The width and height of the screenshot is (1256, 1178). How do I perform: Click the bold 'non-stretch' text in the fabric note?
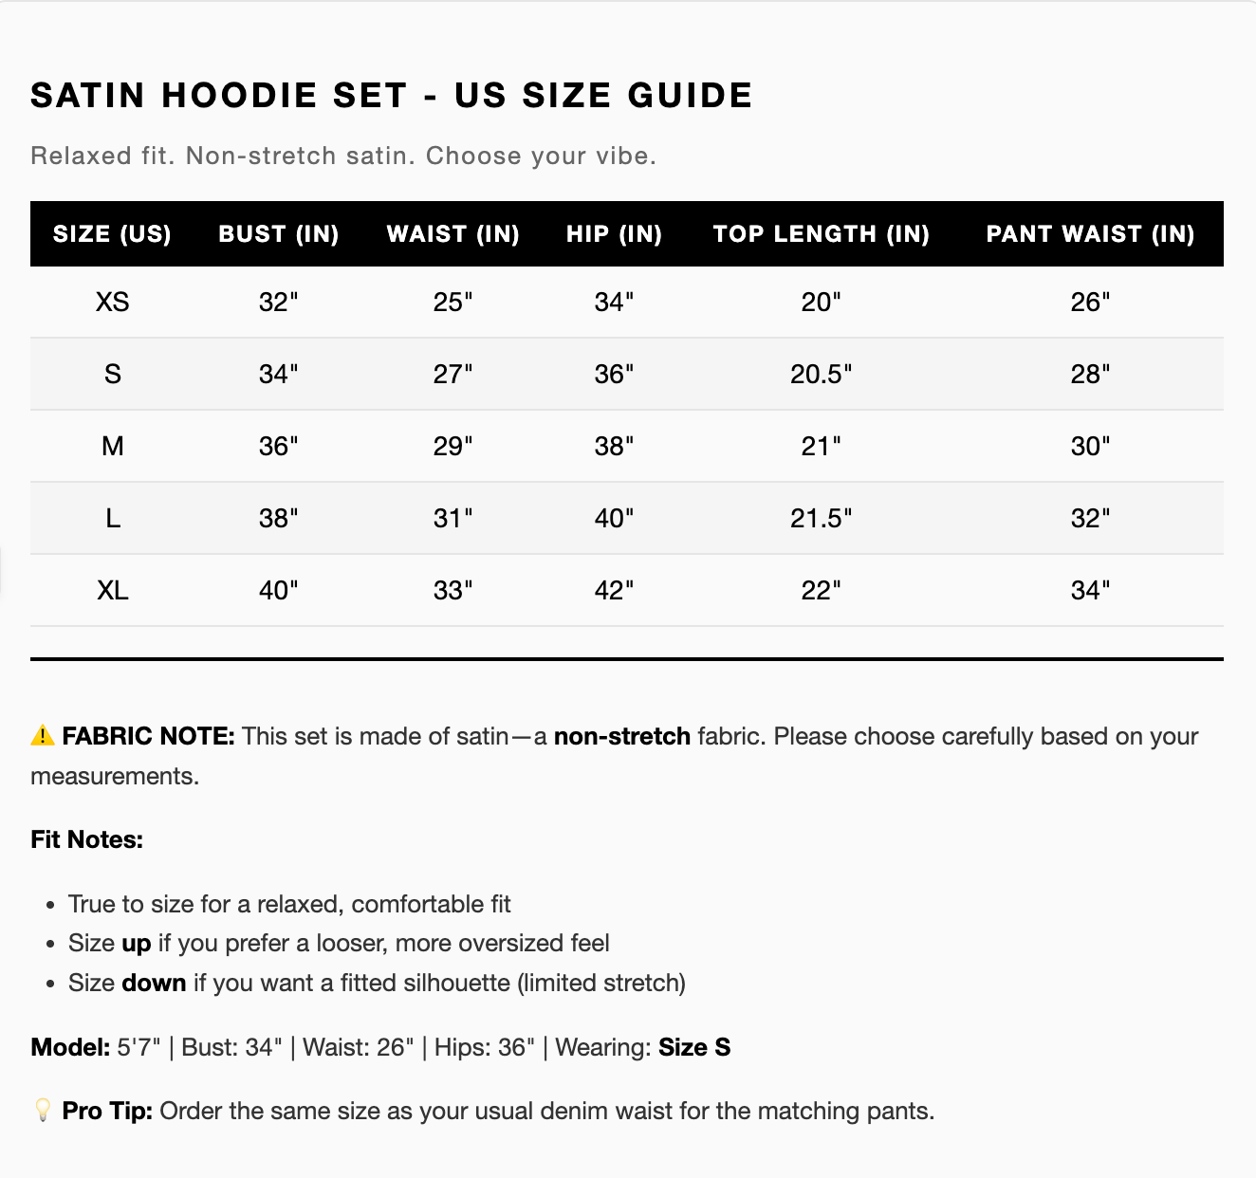(x=622, y=737)
